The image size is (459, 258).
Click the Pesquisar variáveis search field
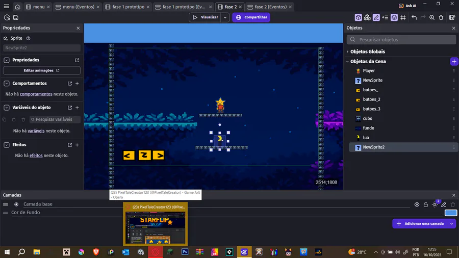point(55,119)
